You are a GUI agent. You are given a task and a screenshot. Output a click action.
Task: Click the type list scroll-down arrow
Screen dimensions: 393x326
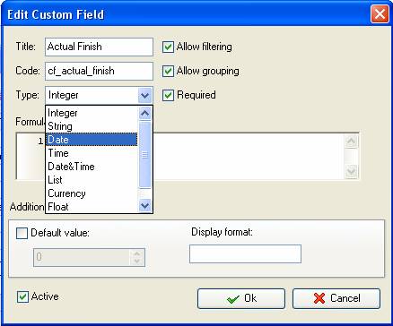(x=145, y=206)
